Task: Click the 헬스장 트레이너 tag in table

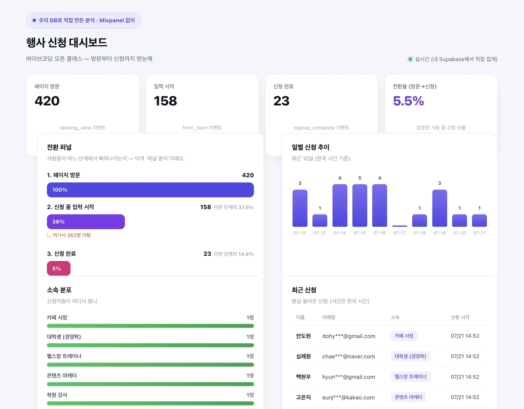Action: (410, 377)
